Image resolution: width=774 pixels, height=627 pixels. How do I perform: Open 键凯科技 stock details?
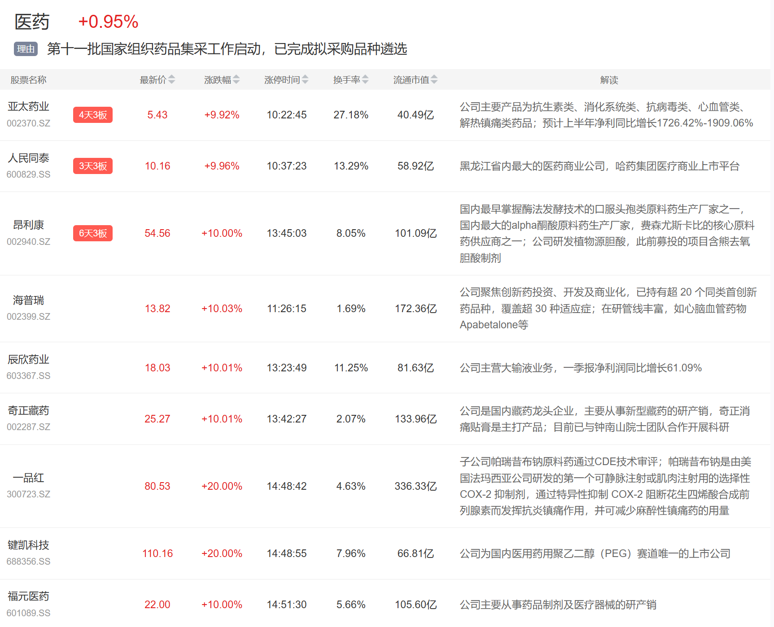pos(28,545)
